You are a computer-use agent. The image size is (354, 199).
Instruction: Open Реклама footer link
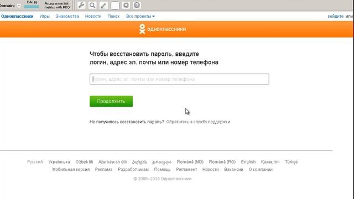[x=103, y=170]
